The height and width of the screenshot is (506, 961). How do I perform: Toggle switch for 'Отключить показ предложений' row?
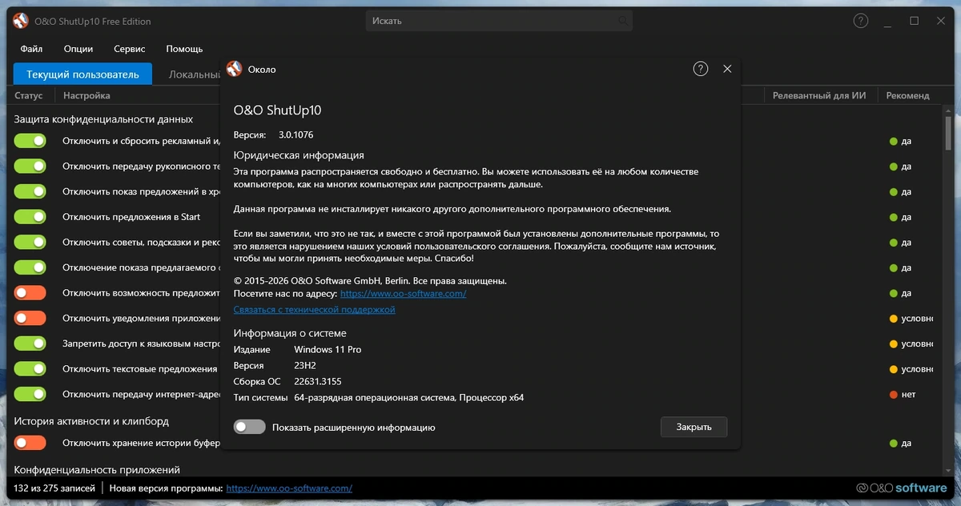click(30, 192)
